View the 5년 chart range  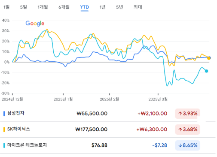click(119, 7)
